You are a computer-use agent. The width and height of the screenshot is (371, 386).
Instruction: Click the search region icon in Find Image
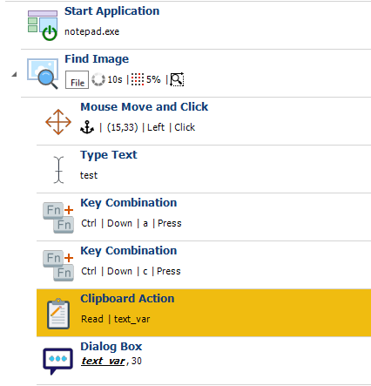[x=177, y=79]
